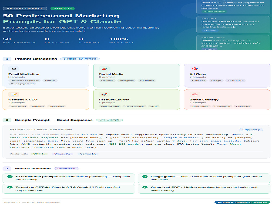This screenshot has height=204, width=272.
Task: Open the AD COPY preview card in header
Action: coord(233,25)
